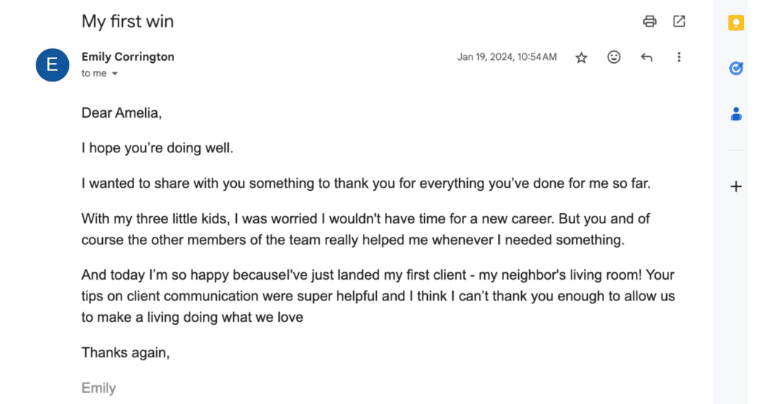Open Contacts in the side panel
Viewport: 758px width, 404px height.
(736, 114)
